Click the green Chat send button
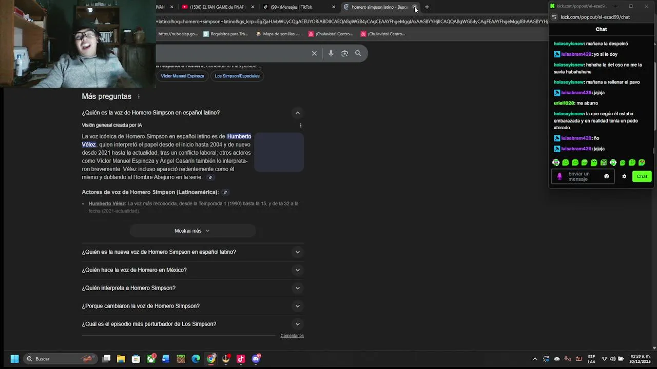This screenshot has height=369, width=657. pos(642,176)
